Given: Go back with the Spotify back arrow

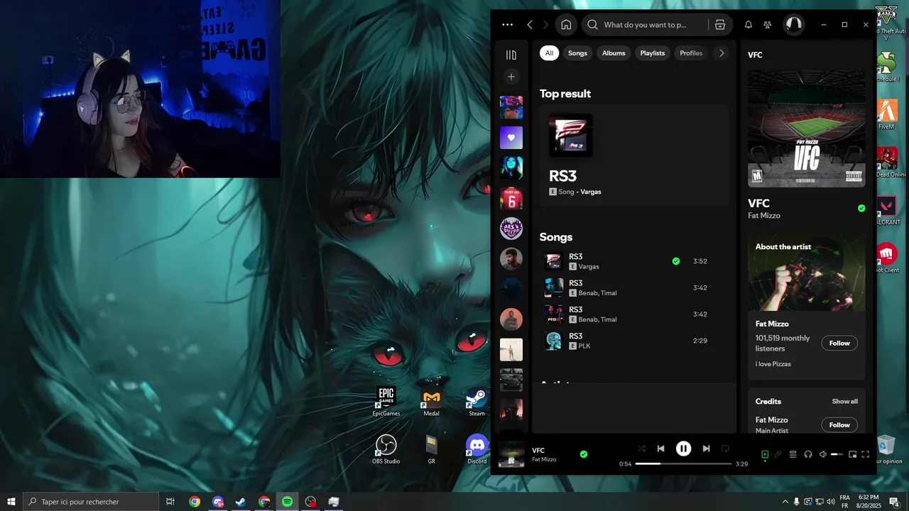Looking at the screenshot, I should pyautogui.click(x=530, y=25).
